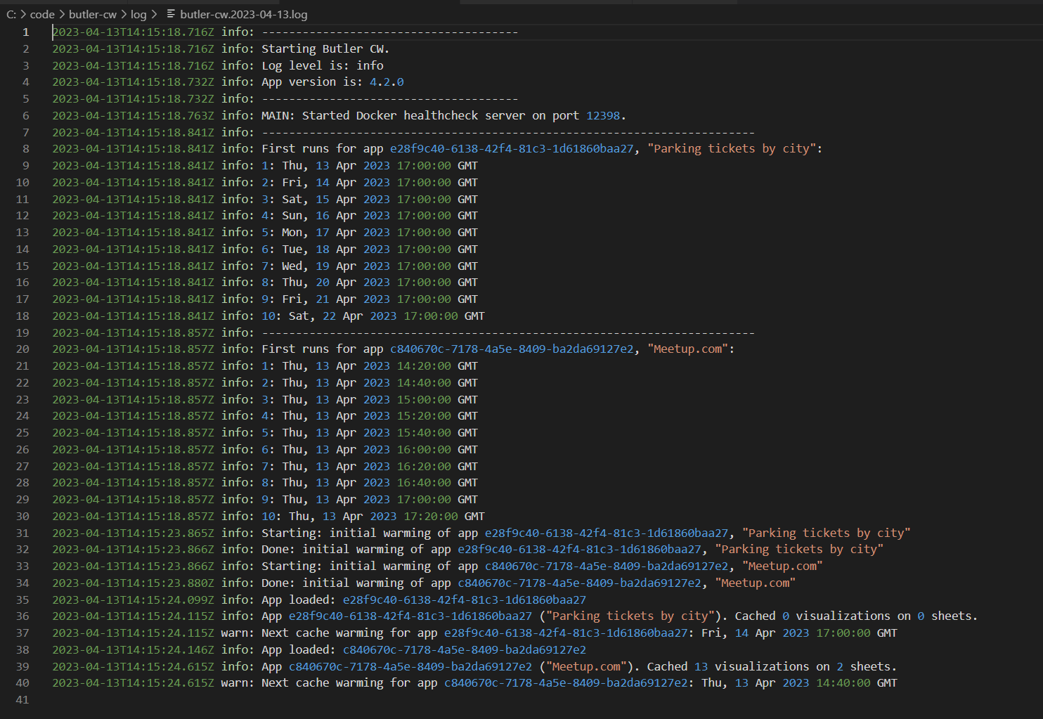Open the 'code' folder breadcrumb

(42, 14)
